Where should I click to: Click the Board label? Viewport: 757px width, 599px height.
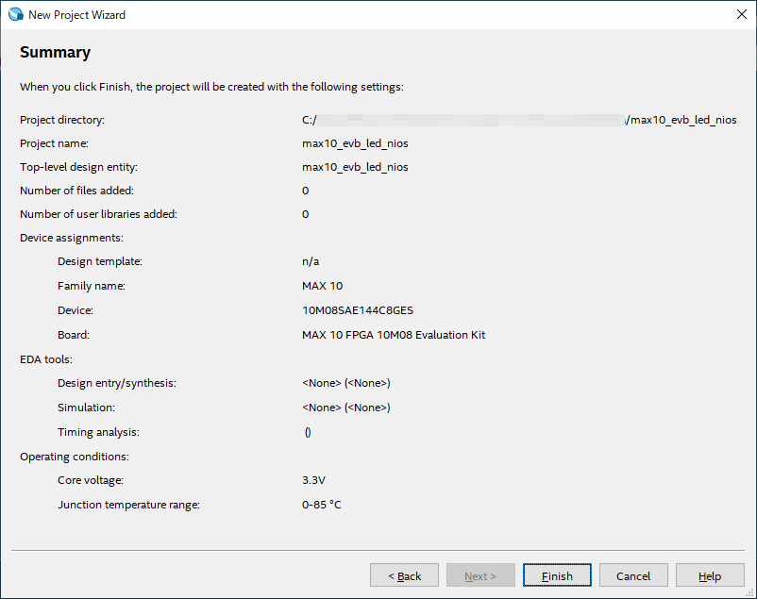(74, 335)
